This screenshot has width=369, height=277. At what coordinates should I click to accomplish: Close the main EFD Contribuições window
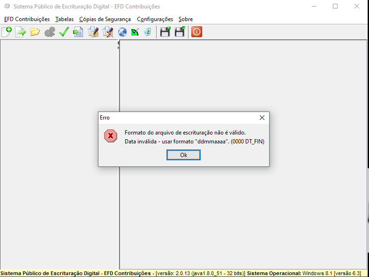click(x=357, y=7)
